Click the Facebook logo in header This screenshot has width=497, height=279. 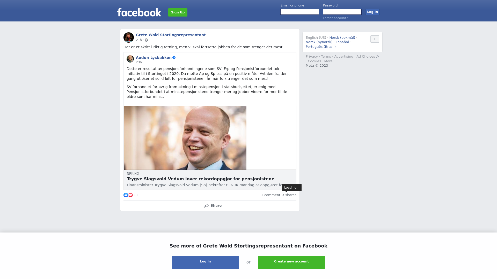[x=139, y=12]
